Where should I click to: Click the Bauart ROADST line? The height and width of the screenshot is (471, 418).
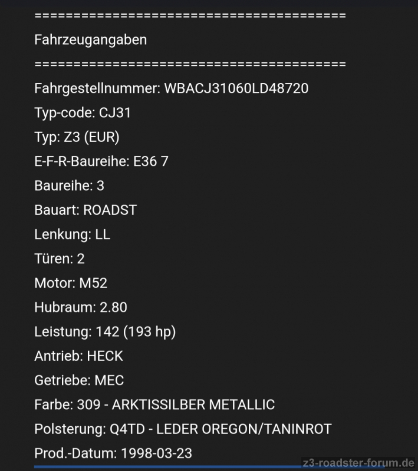coord(85,210)
